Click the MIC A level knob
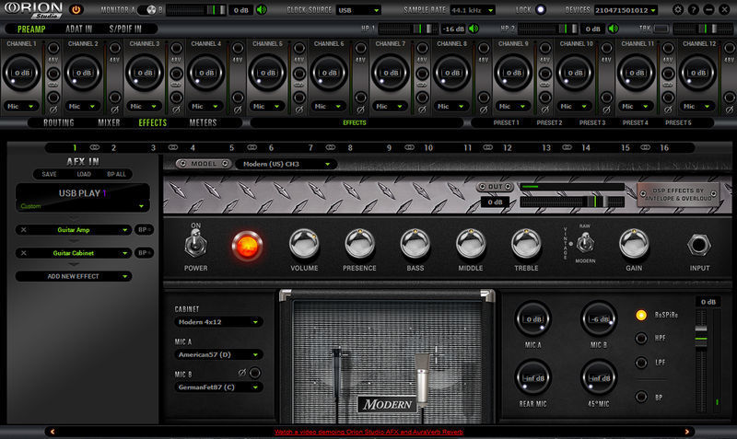This screenshot has height=439, width=737. pyautogui.click(x=532, y=318)
